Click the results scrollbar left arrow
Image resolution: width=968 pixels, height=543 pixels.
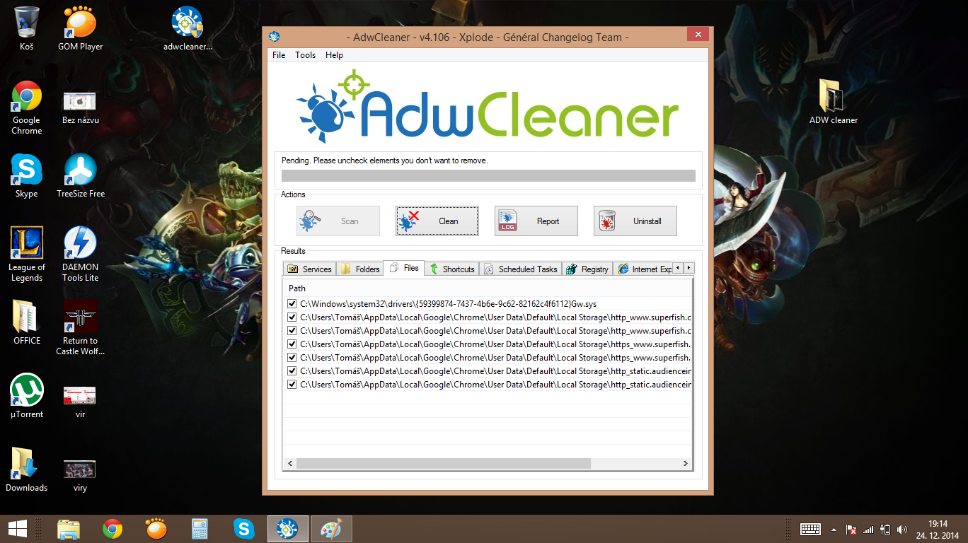coord(289,463)
